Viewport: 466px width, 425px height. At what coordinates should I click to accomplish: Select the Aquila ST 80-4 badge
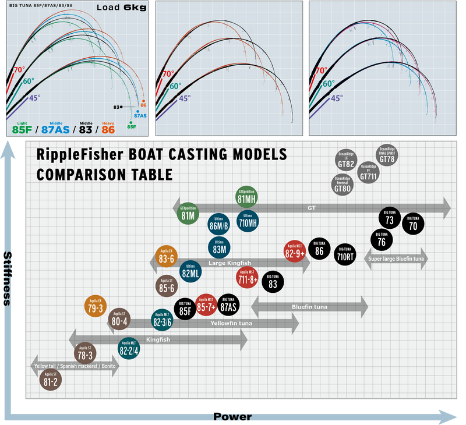pyautogui.click(x=119, y=318)
